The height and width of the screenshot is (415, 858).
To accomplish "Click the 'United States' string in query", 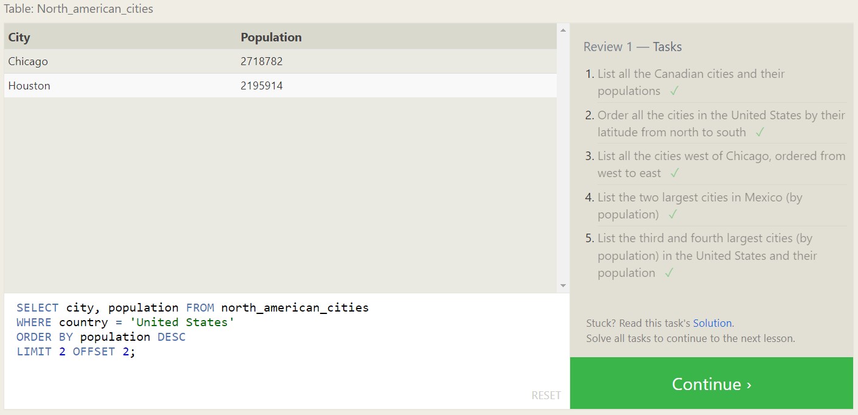I will click(x=183, y=323).
